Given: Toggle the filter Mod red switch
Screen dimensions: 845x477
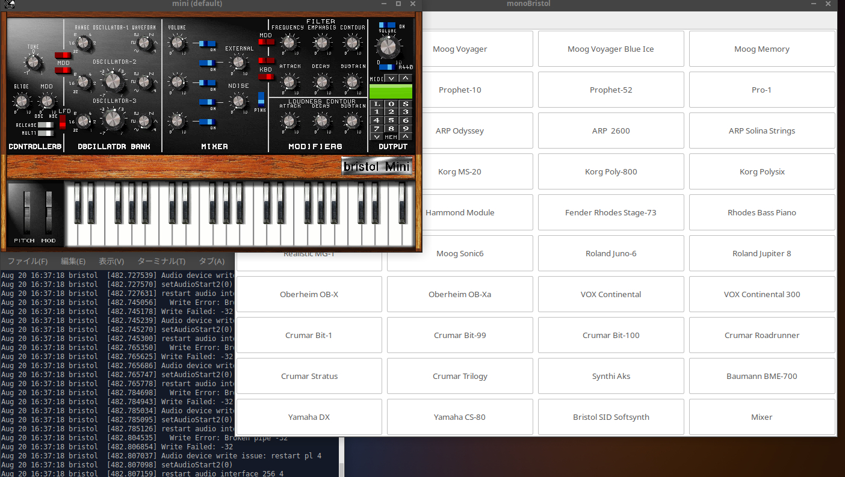Looking at the screenshot, I should point(266,42).
